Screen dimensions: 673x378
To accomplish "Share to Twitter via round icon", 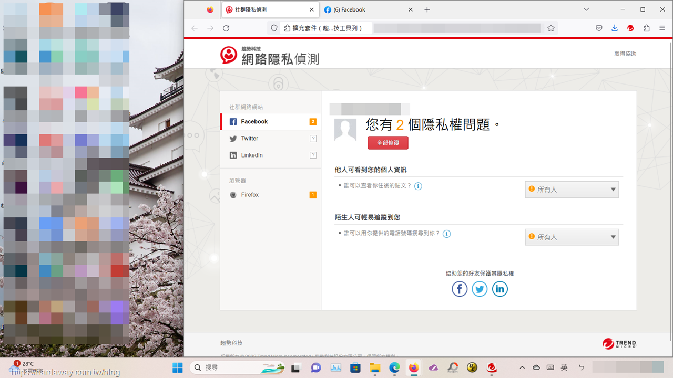I will 480,289.
